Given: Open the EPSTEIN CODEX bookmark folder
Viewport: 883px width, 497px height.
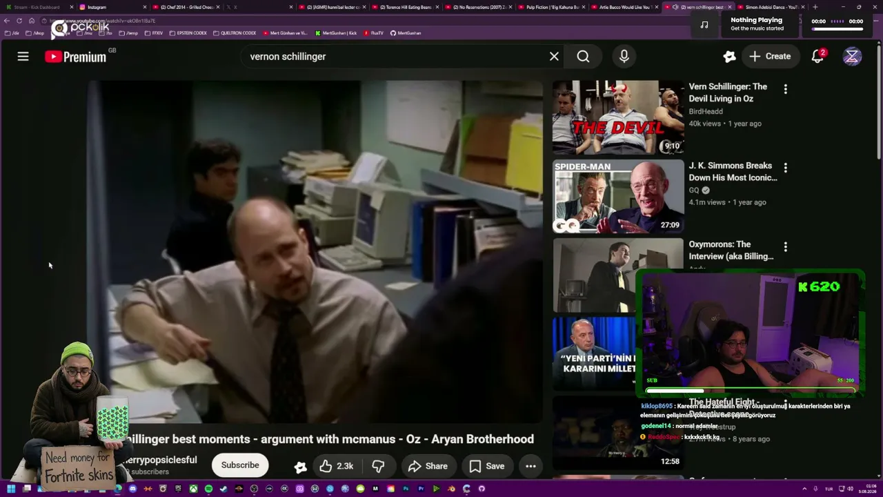Looking at the screenshot, I should pyautogui.click(x=188, y=33).
